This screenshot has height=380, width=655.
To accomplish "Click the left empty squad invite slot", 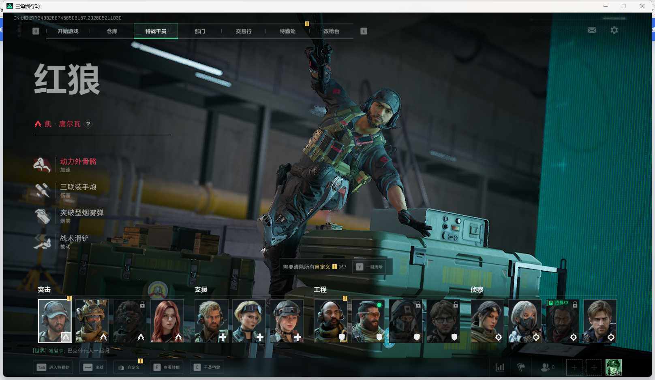I will click(x=574, y=367).
